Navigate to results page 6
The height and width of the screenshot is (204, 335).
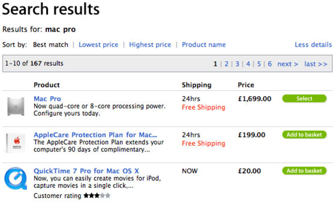(x=270, y=64)
